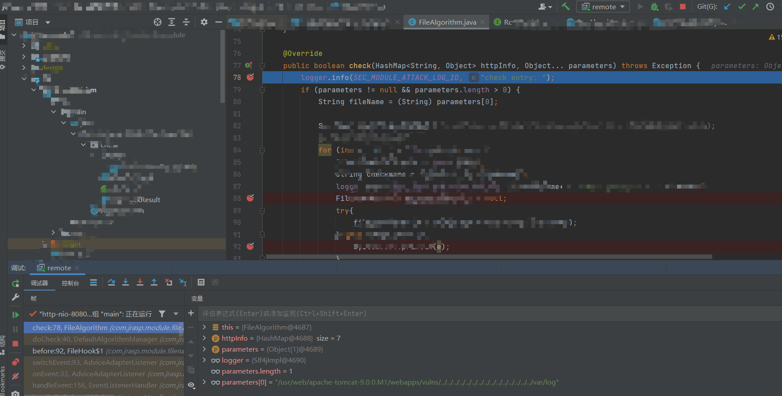Viewport: 782px width, 396px height.
Task: Click Step Into in the debugger toolbar
Action: click(126, 282)
